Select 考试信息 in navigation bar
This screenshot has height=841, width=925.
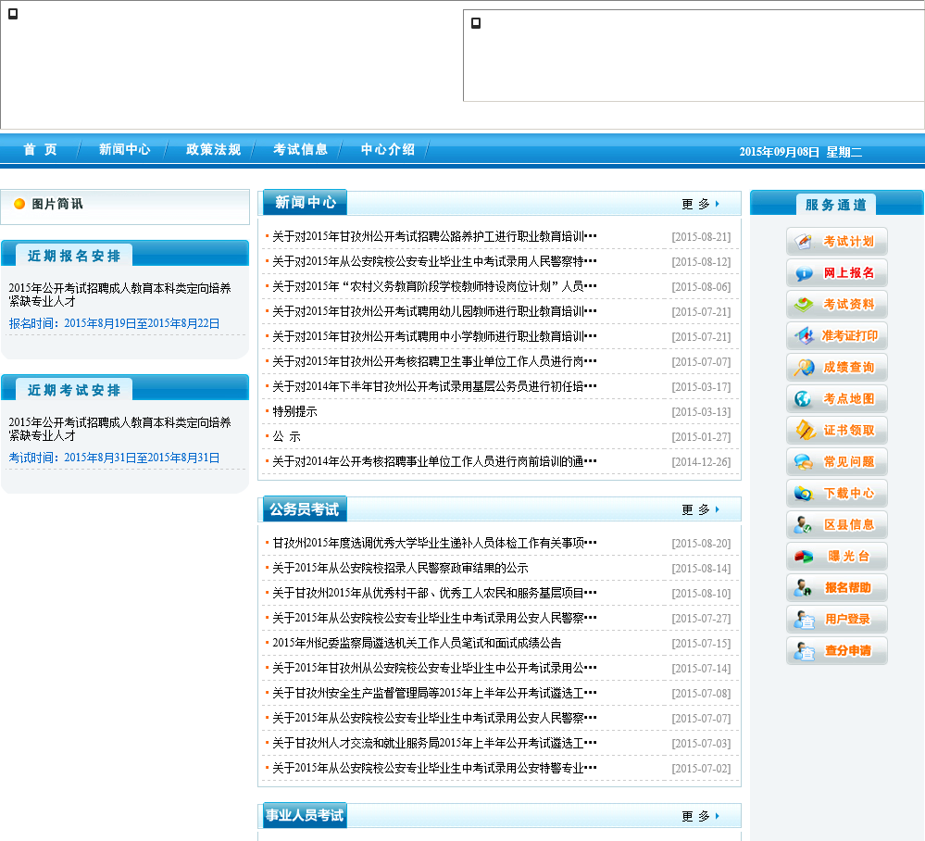(x=300, y=149)
